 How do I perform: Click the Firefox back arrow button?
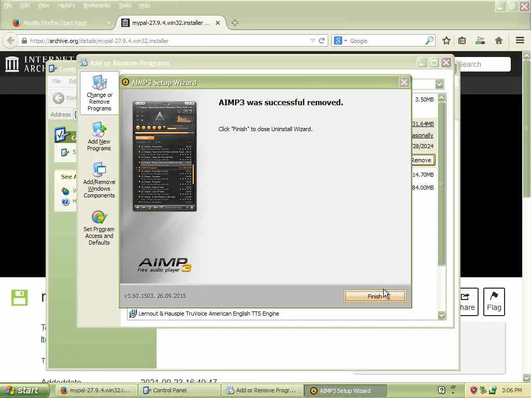(10, 40)
